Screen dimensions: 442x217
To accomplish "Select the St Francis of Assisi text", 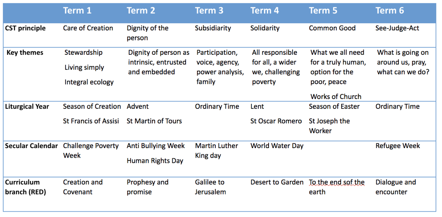I will point(91,121).
